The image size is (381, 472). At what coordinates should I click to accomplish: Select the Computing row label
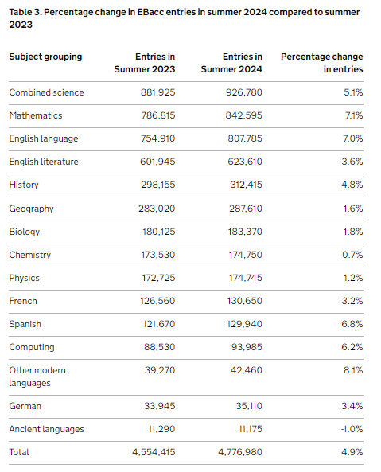[x=32, y=347]
